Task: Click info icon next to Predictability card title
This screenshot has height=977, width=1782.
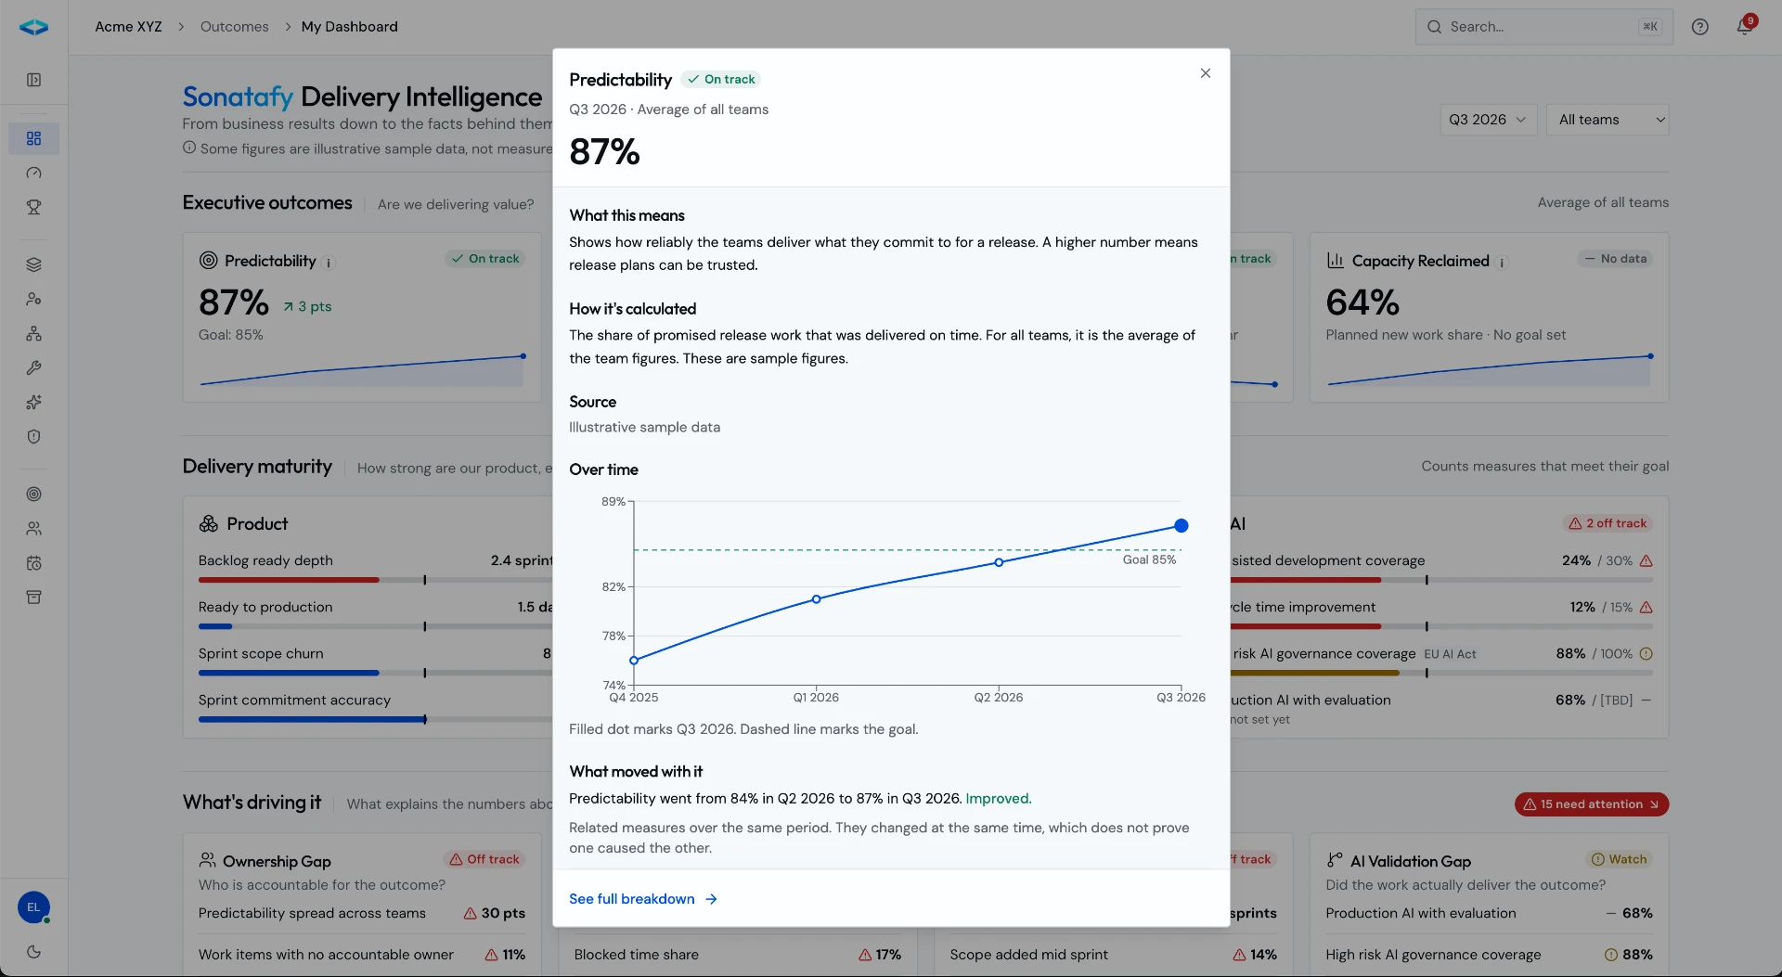Action: tap(329, 263)
